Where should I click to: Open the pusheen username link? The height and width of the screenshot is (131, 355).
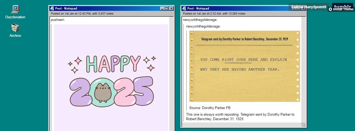[x=58, y=20]
